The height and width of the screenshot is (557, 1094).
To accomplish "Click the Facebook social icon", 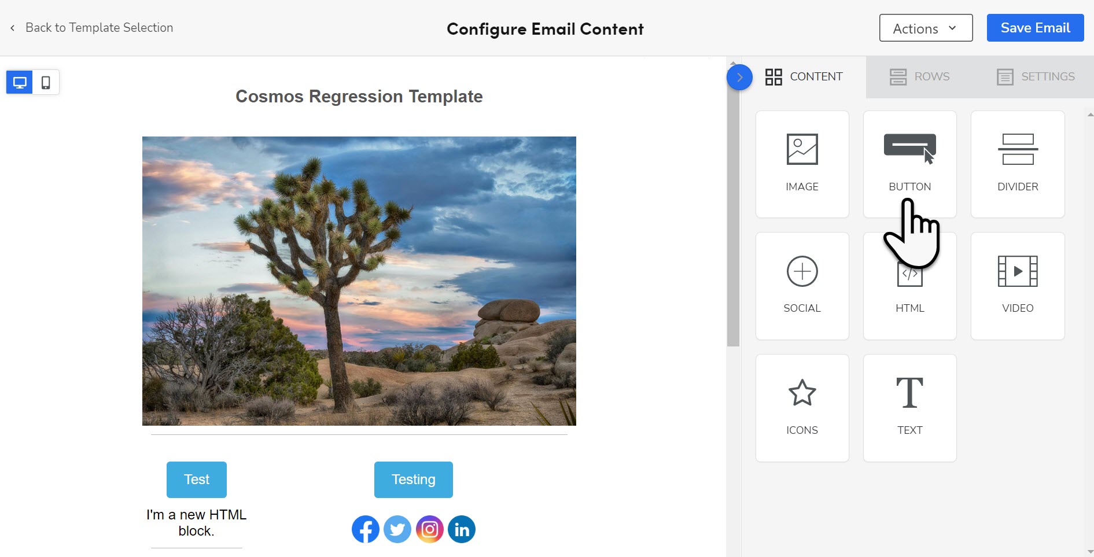I will tap(365, 529).
